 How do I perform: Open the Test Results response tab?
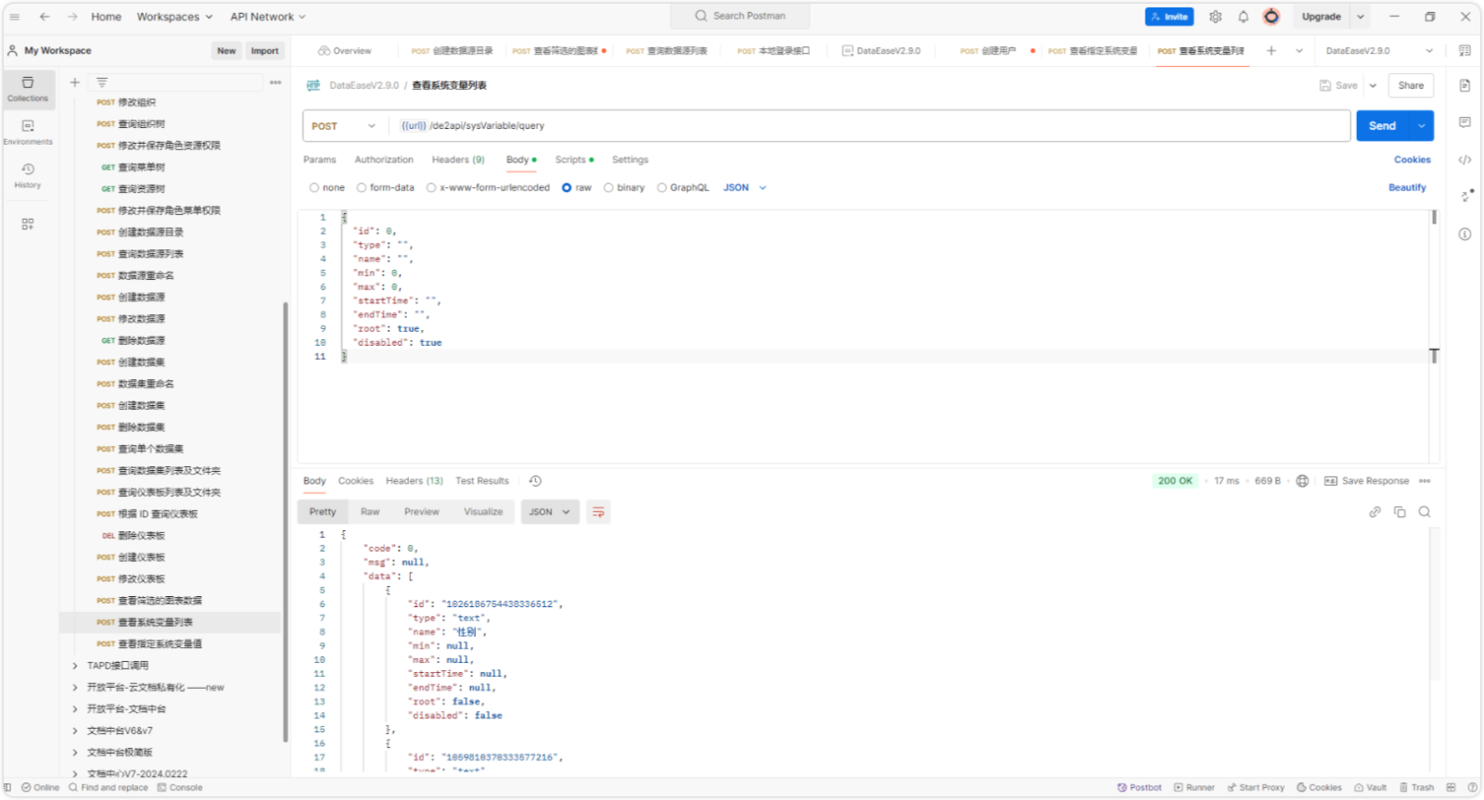(482, 481)
